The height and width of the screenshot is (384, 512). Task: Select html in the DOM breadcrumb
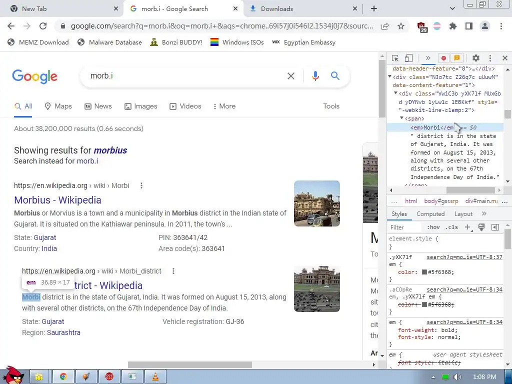(x=411, y=201)
